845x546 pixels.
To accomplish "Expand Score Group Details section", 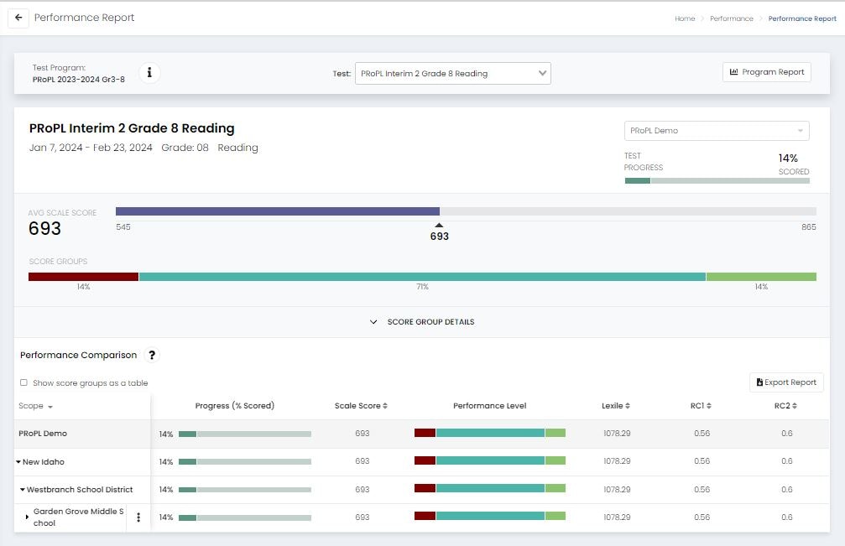I will (x=422, y=322).
